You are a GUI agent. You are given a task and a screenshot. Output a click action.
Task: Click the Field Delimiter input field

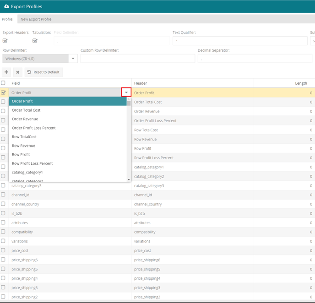(112, 41)
